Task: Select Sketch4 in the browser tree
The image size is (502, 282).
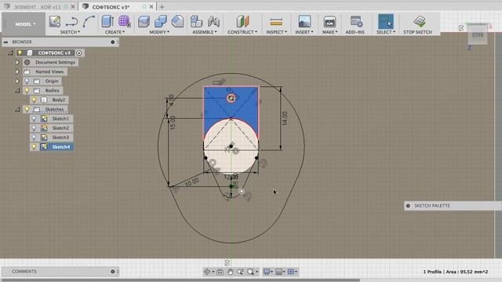Action: (x=61, y=146)
